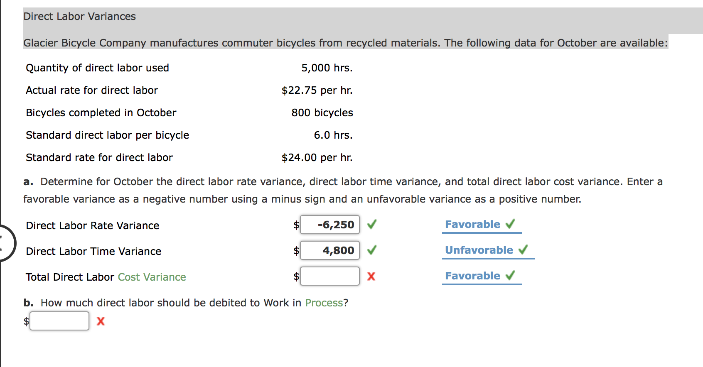Click the empty Work in Process answer field
Viewport: 703px width, 367px height.
[59, 321]
